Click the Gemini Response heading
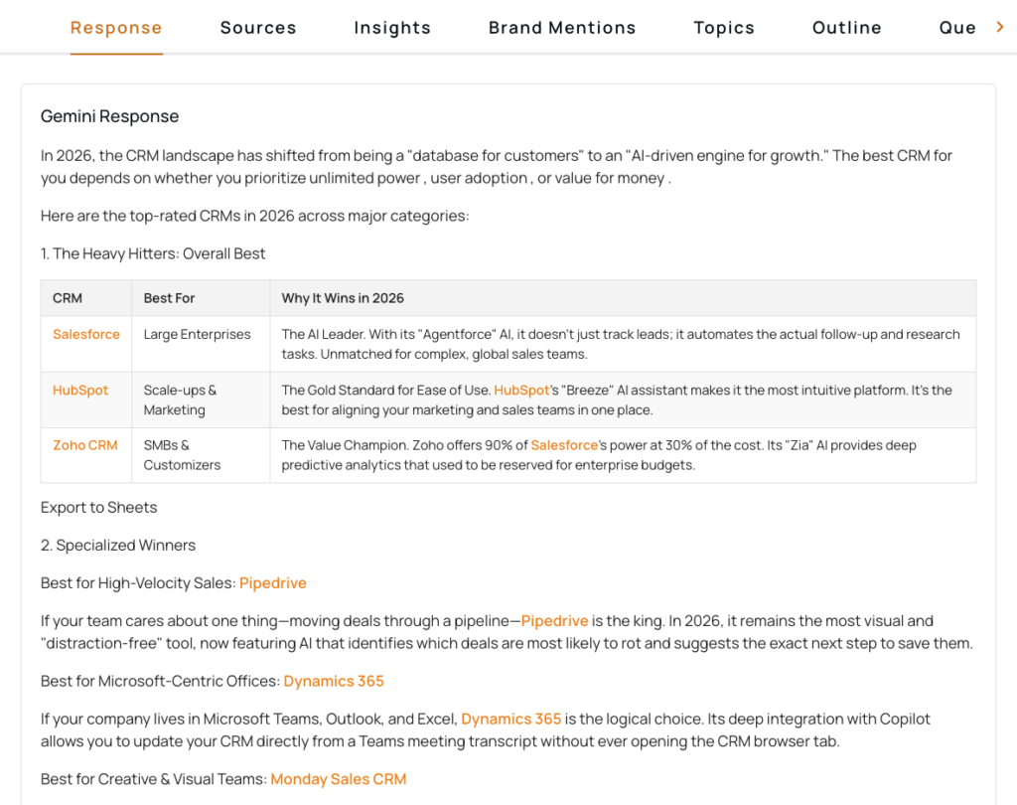 [x=110, y=116]
